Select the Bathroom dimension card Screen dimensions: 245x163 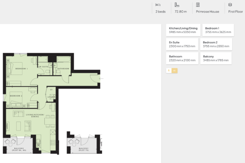(182, 58)
